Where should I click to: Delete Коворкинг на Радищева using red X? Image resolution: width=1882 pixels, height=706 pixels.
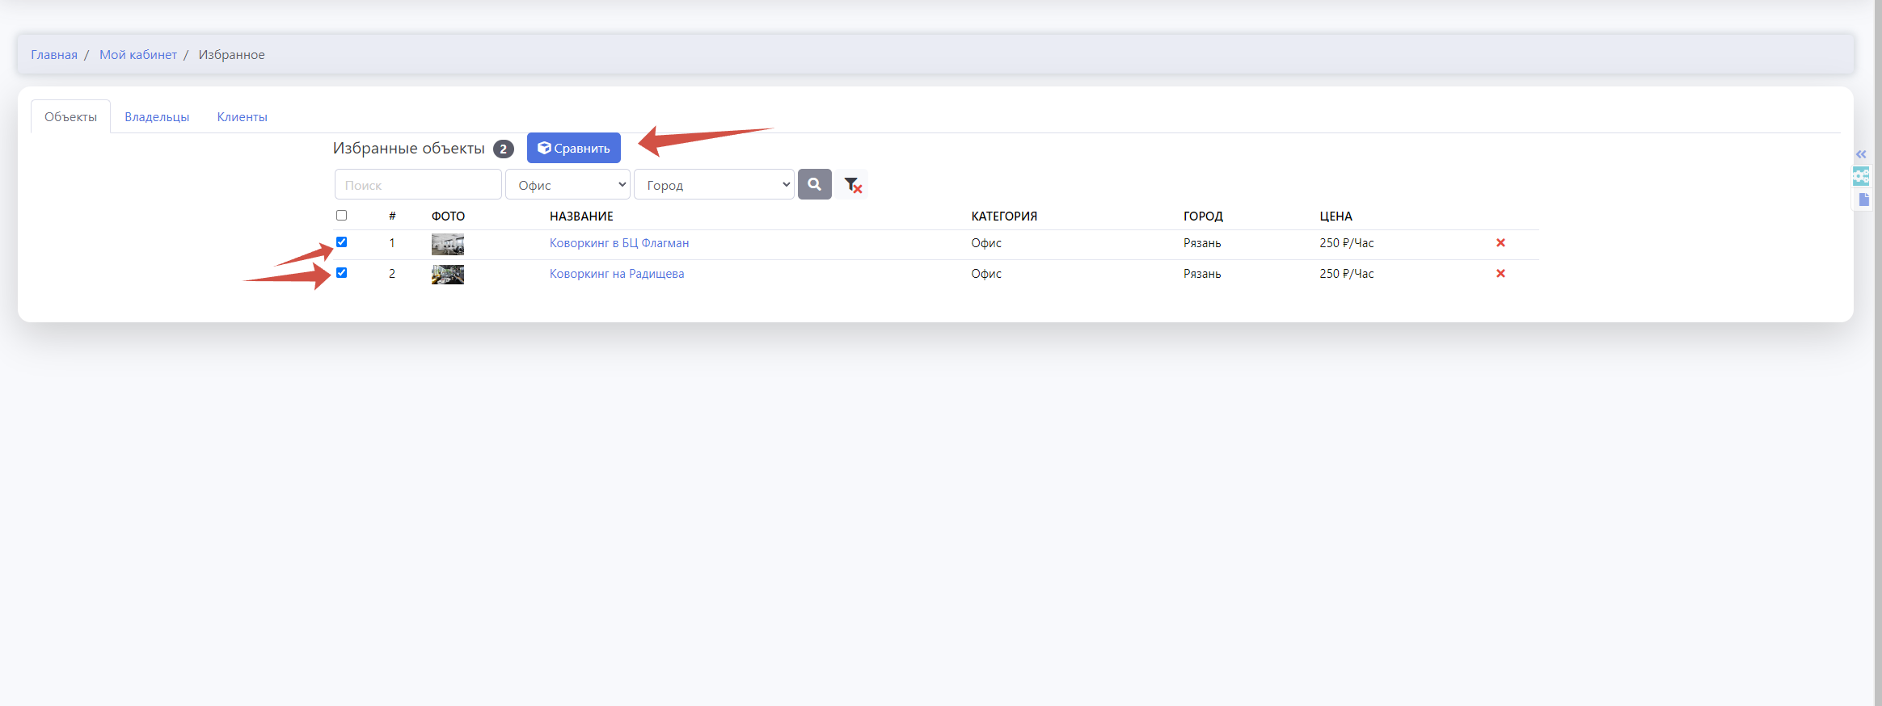(1500, 274)
